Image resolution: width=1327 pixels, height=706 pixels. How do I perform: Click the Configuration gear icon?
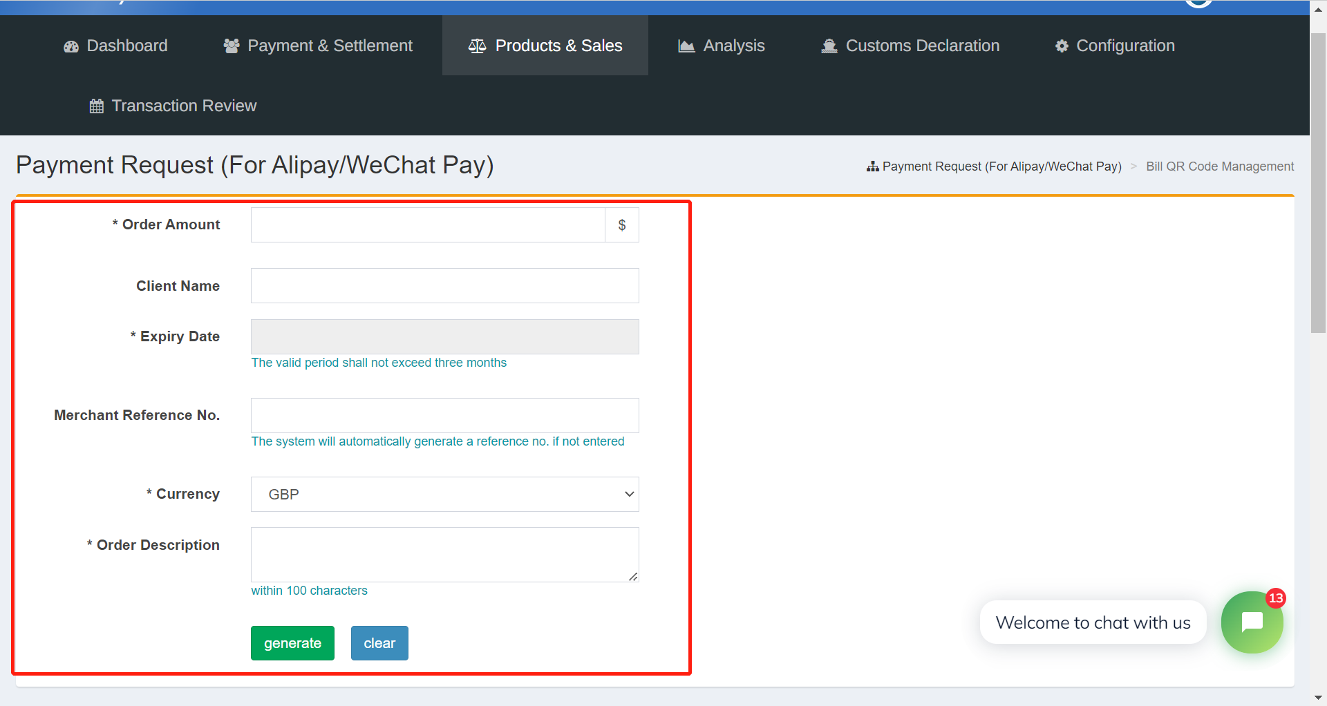tap(1062, 46)
